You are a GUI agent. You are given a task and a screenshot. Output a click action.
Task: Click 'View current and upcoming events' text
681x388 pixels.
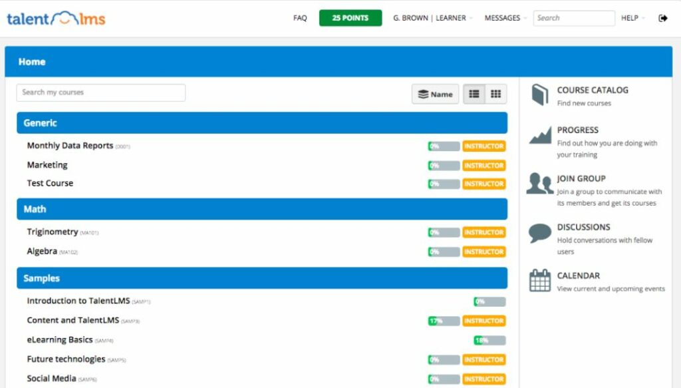(x=611, y=289)
